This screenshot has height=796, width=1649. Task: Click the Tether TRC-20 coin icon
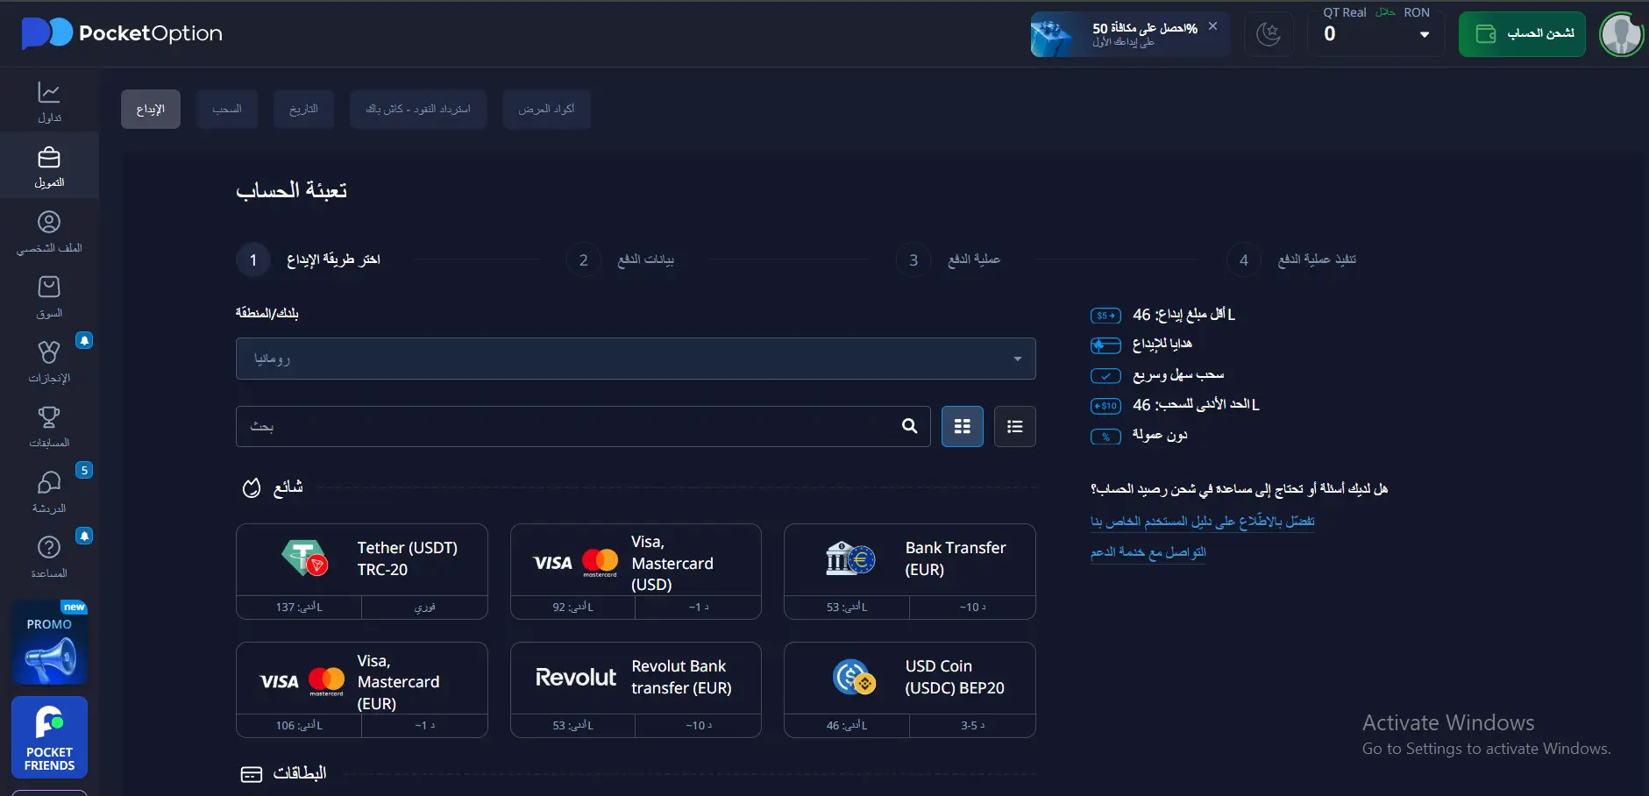tap(305, 558)
